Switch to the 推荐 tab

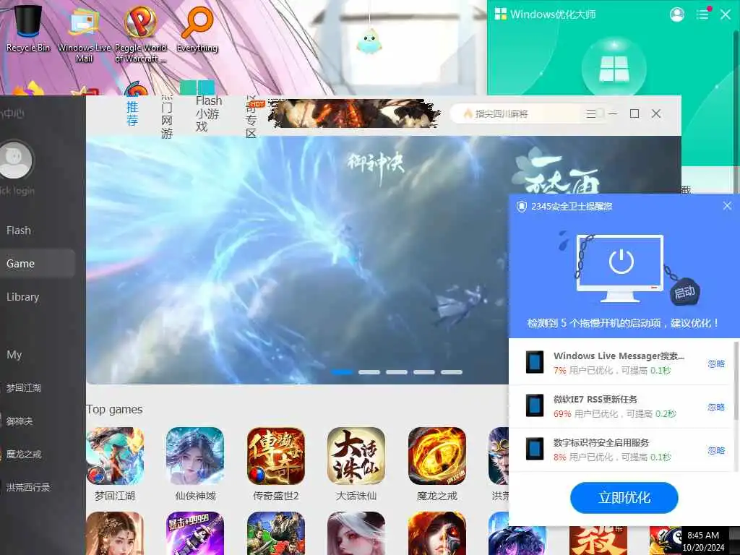[132, 113]
